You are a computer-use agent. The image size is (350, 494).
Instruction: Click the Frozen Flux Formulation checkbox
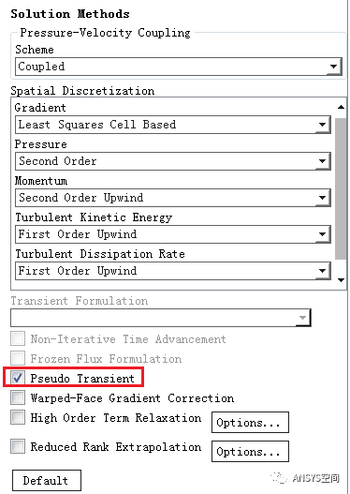18,358
